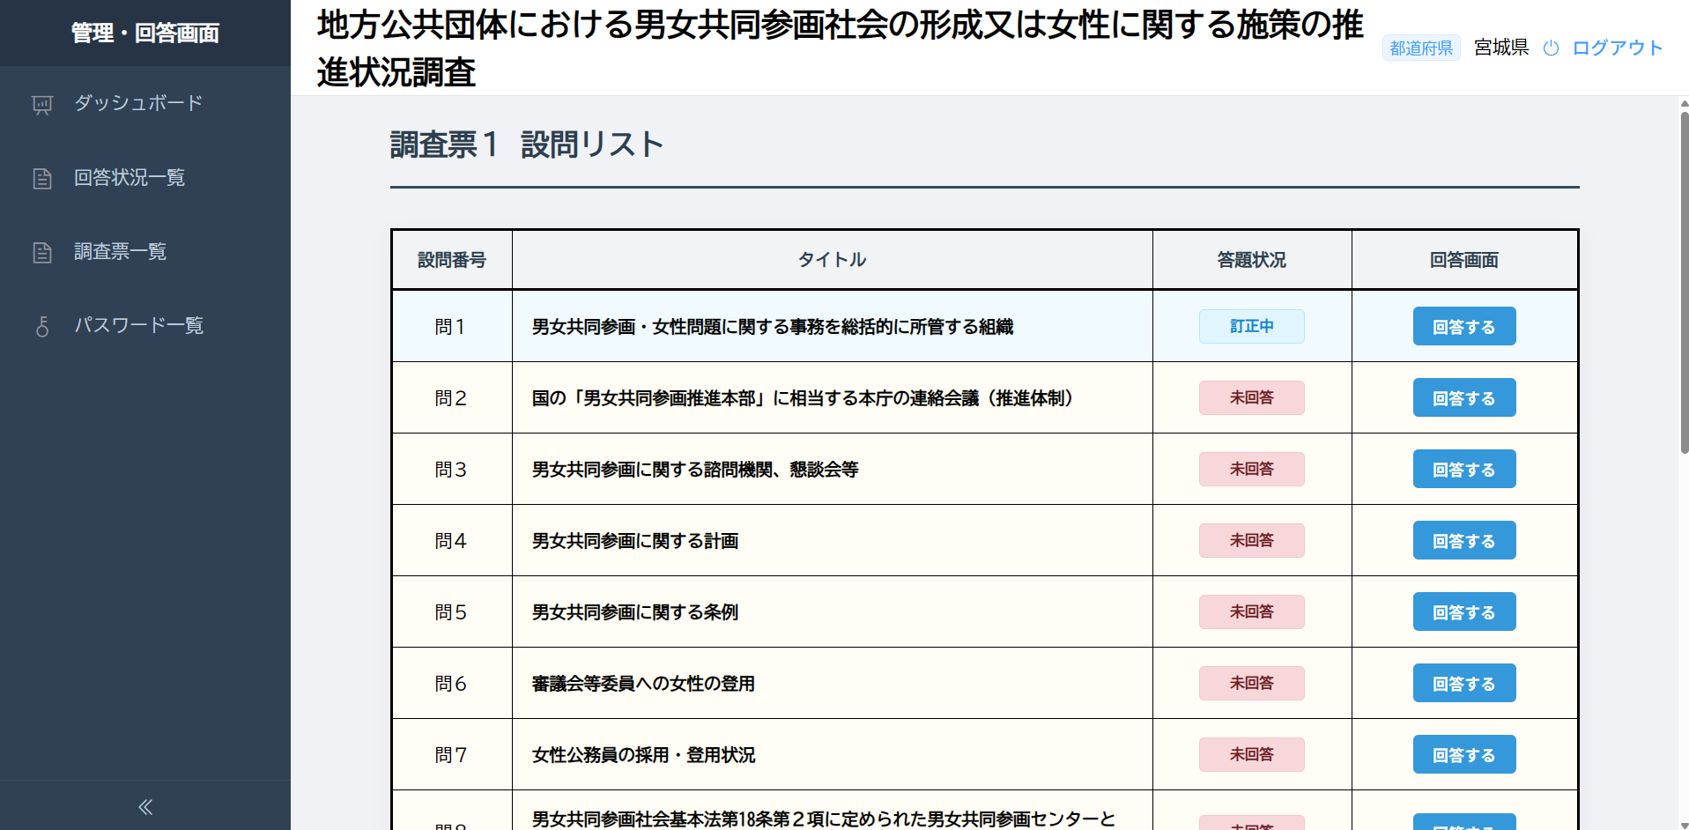
Task: Click the scrollbar up arrow
Action: pyautogui.click(x=1684, y=103)
